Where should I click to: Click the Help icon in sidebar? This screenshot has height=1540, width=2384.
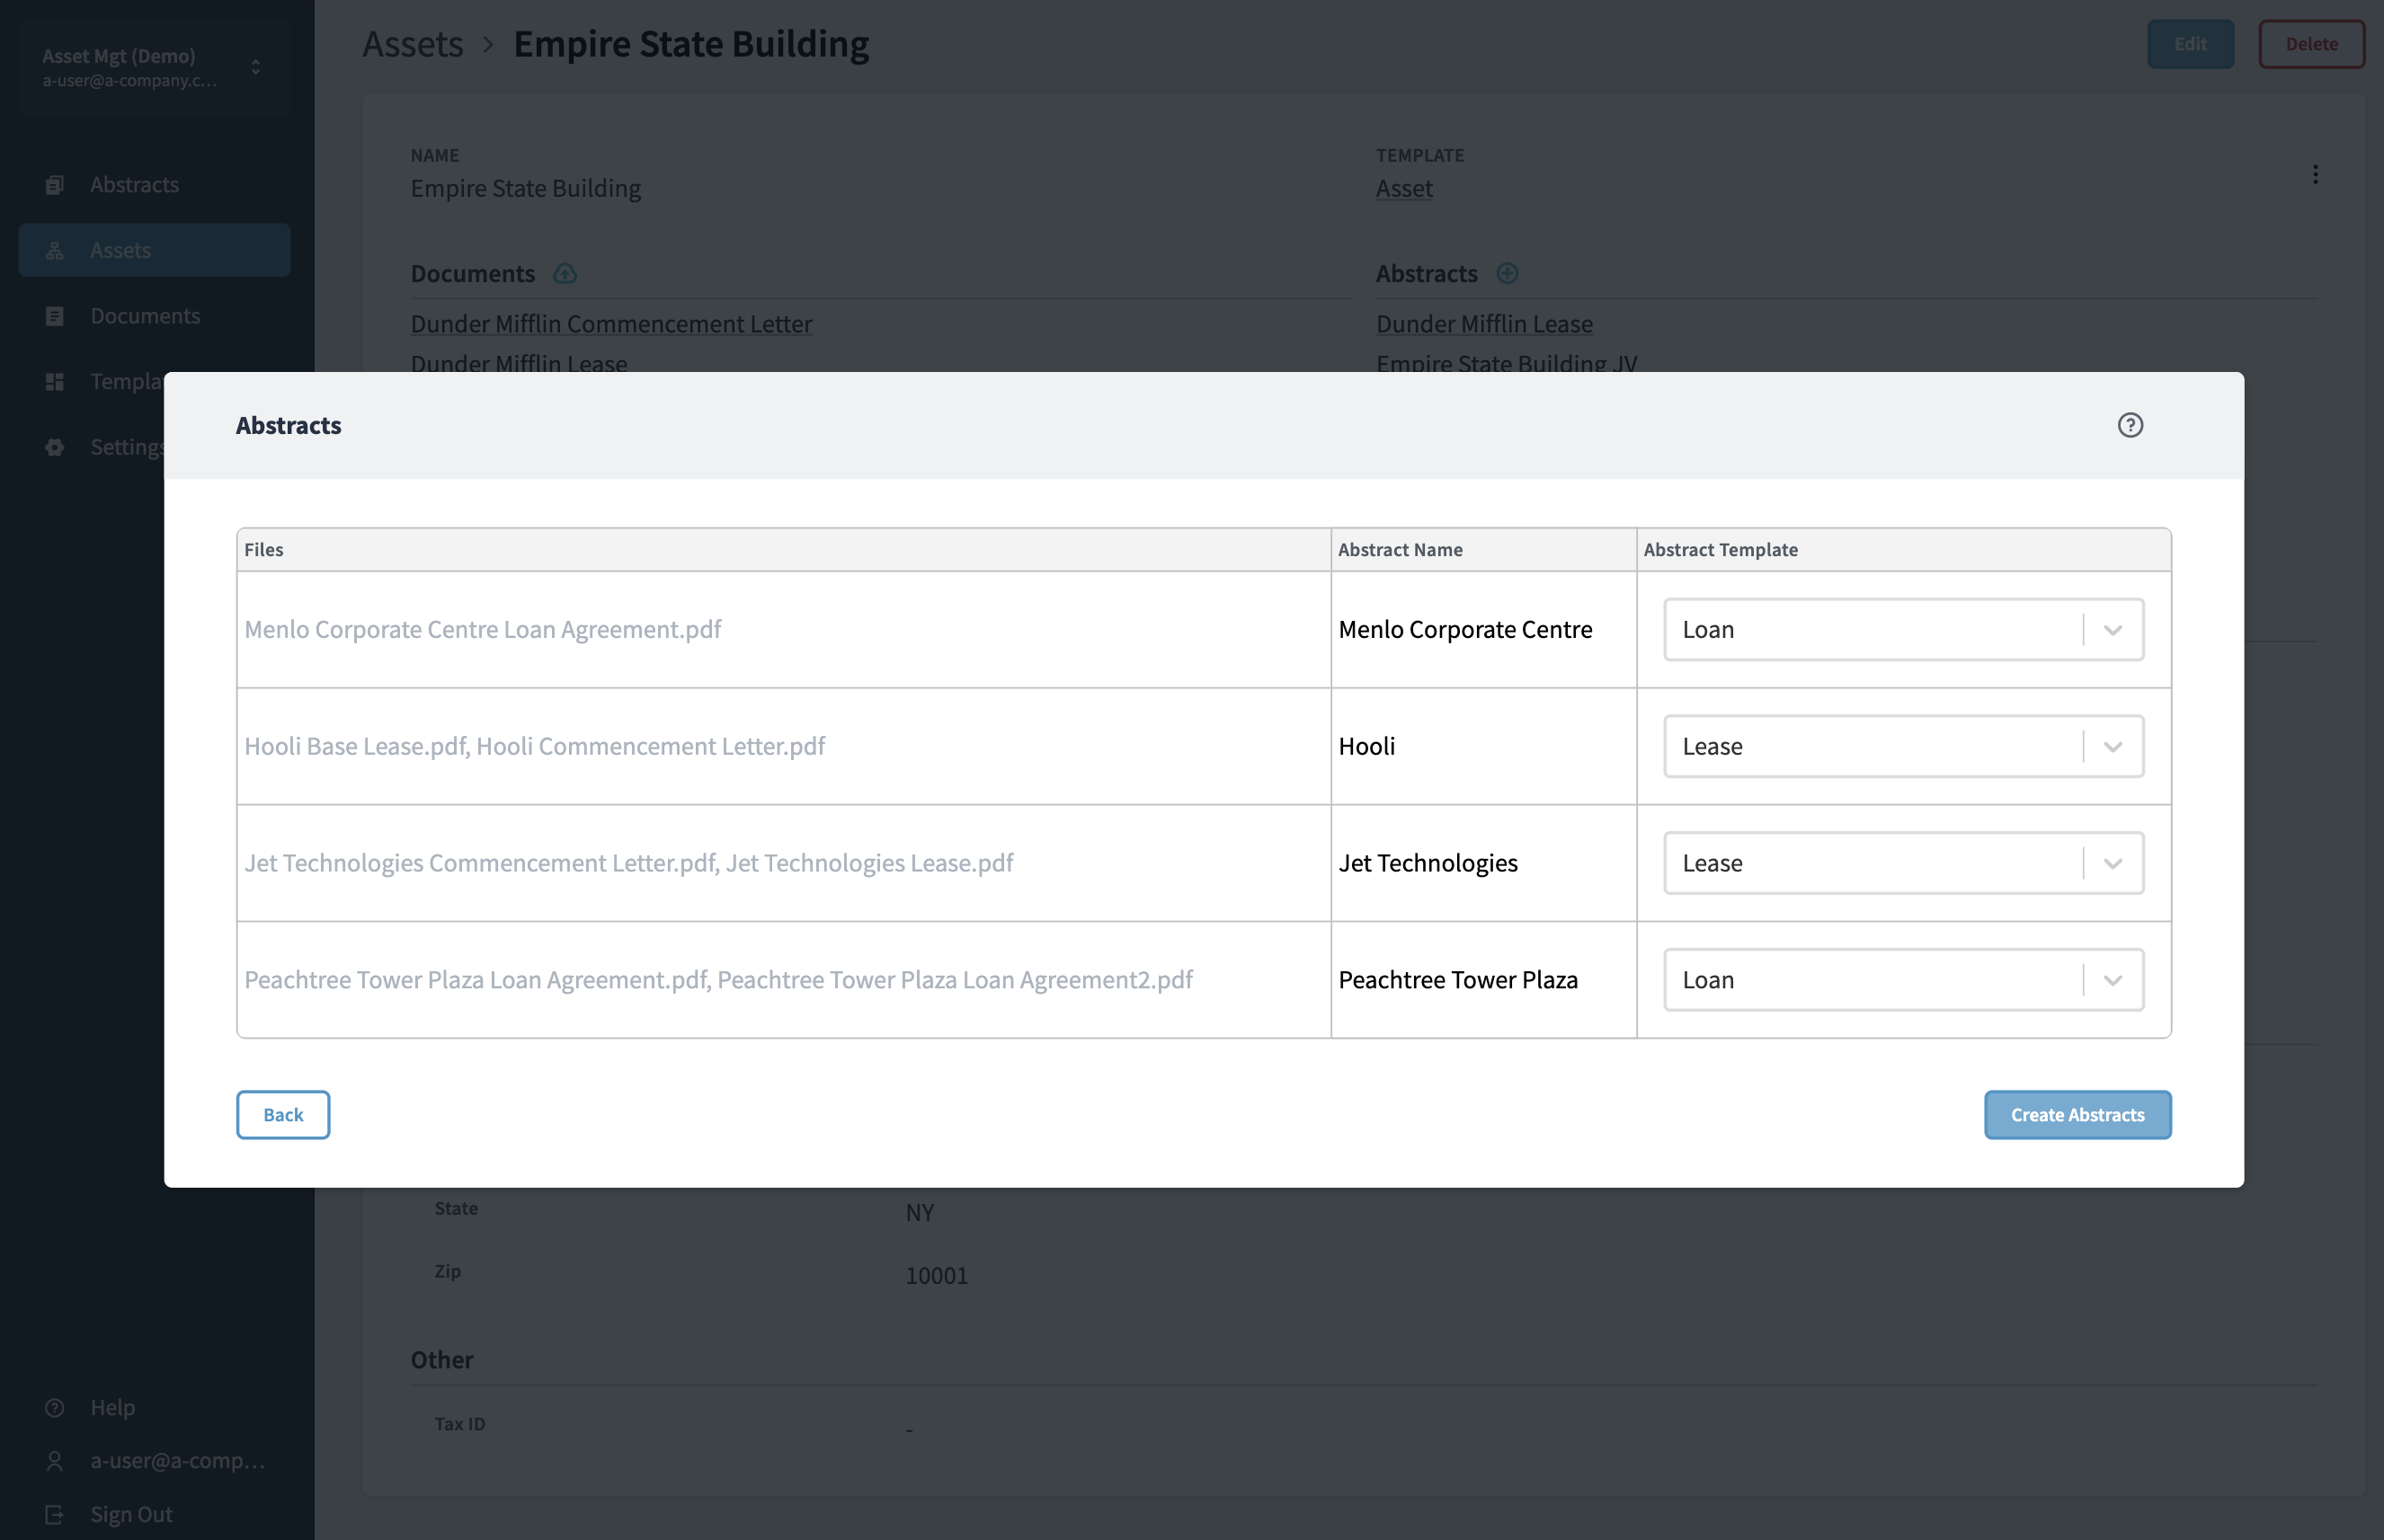coord(55,1407)
